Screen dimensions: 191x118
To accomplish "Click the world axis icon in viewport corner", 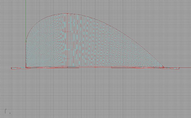I will coord(6,111).
